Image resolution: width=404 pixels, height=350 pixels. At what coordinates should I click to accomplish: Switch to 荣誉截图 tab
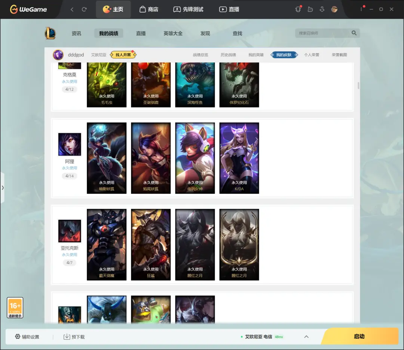(339, 55)
